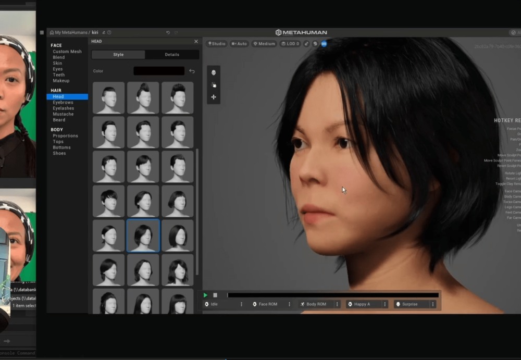The height and width of the screenshot is (360, 521).
Task: Open the Bottoms clothing category
Action: 61,147
